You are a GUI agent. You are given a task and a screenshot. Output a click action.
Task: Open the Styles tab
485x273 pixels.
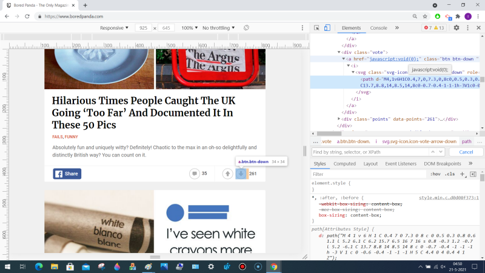pos(319,164)
